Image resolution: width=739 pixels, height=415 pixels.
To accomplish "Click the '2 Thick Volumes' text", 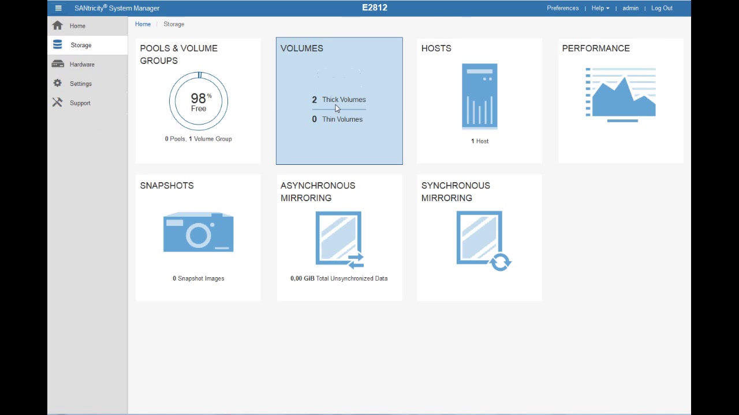I will pyautogui.click(x=339, y=100).
